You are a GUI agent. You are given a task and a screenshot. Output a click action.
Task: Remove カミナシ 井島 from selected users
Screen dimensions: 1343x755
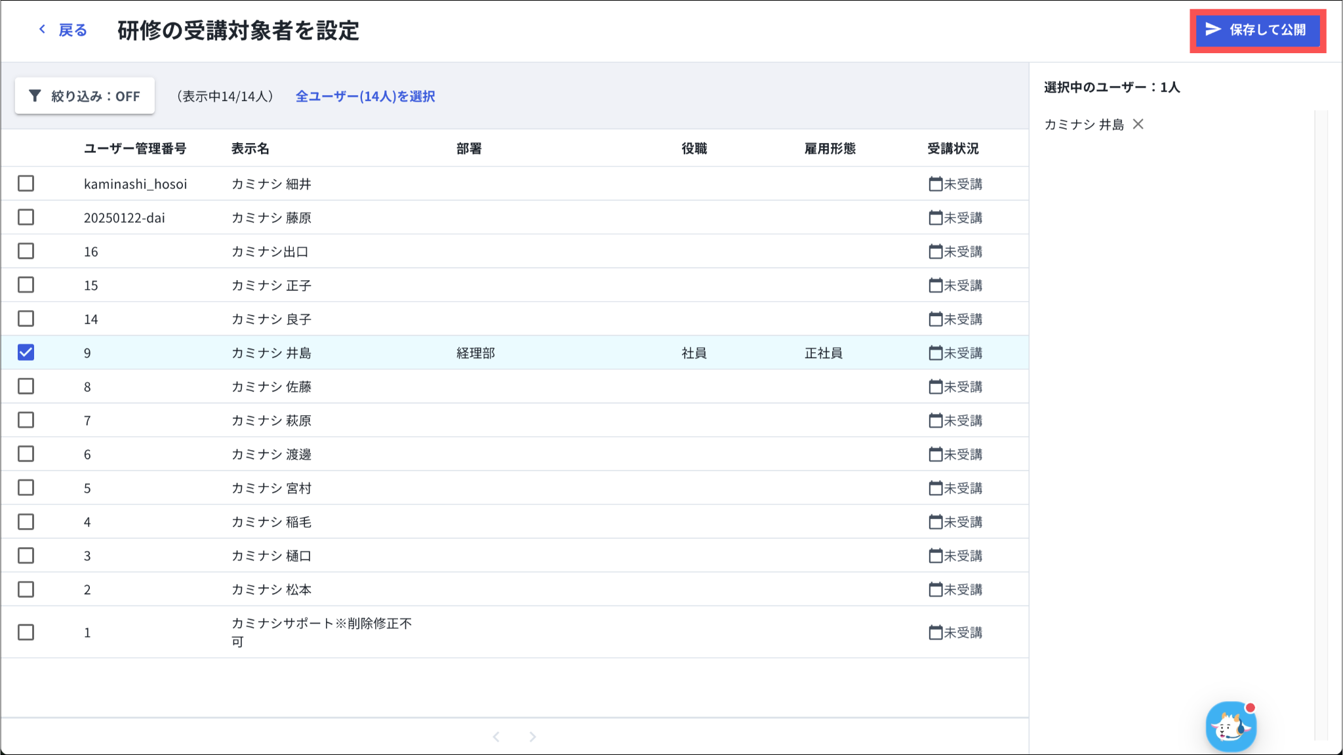coord(1138,124)
